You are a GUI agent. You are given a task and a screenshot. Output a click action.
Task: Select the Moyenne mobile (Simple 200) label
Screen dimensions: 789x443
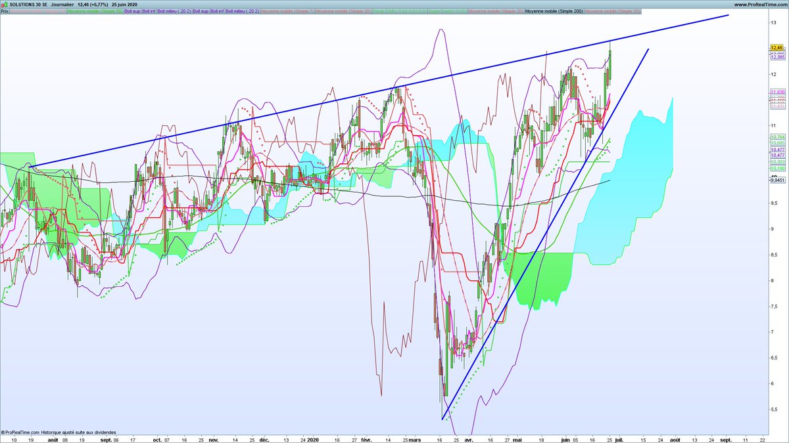tap(553, 11)
